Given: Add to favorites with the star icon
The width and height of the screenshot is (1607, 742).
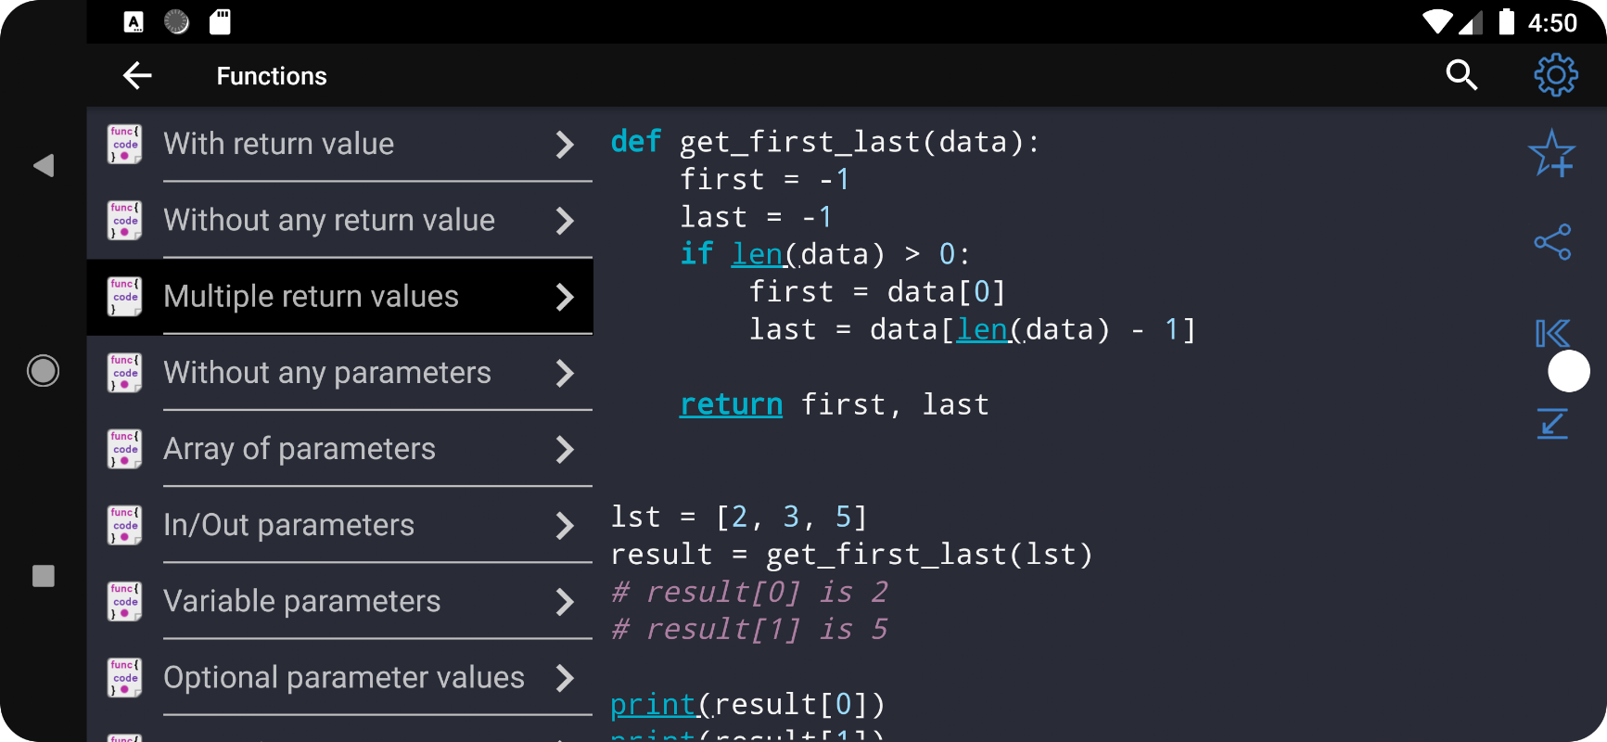Looking at the screenshot, I should coord(1552,153).
